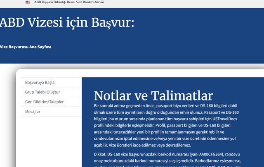Click the paragraph starting Bir sonraki adıma geçmeden
Image resolution: width=264 pixels, height=167 pixels.
(166, 125)
